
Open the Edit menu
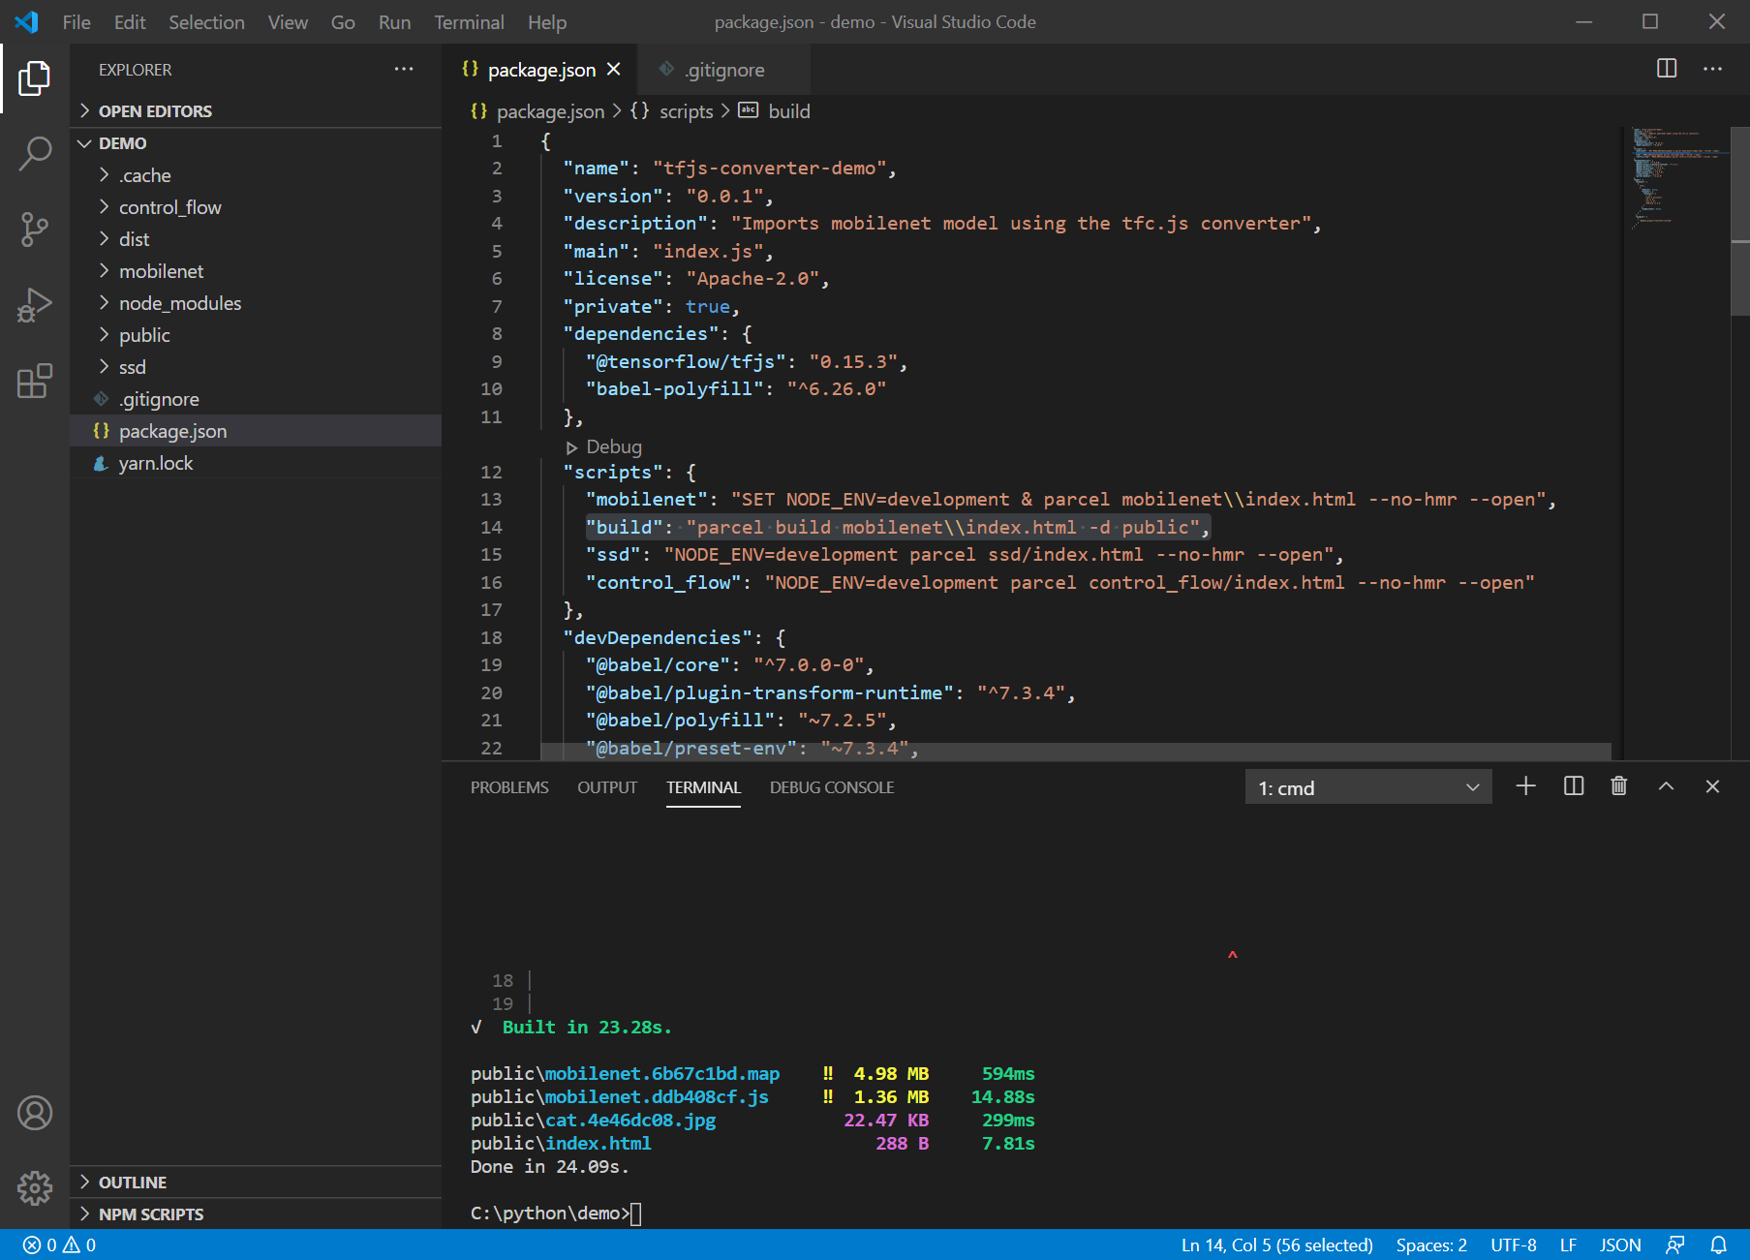pos(130,21)
